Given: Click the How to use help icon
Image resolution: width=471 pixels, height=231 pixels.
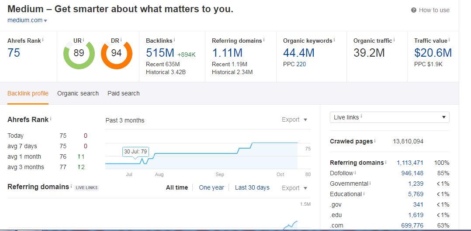Looking at the screenshot, I should pos(414,10).
